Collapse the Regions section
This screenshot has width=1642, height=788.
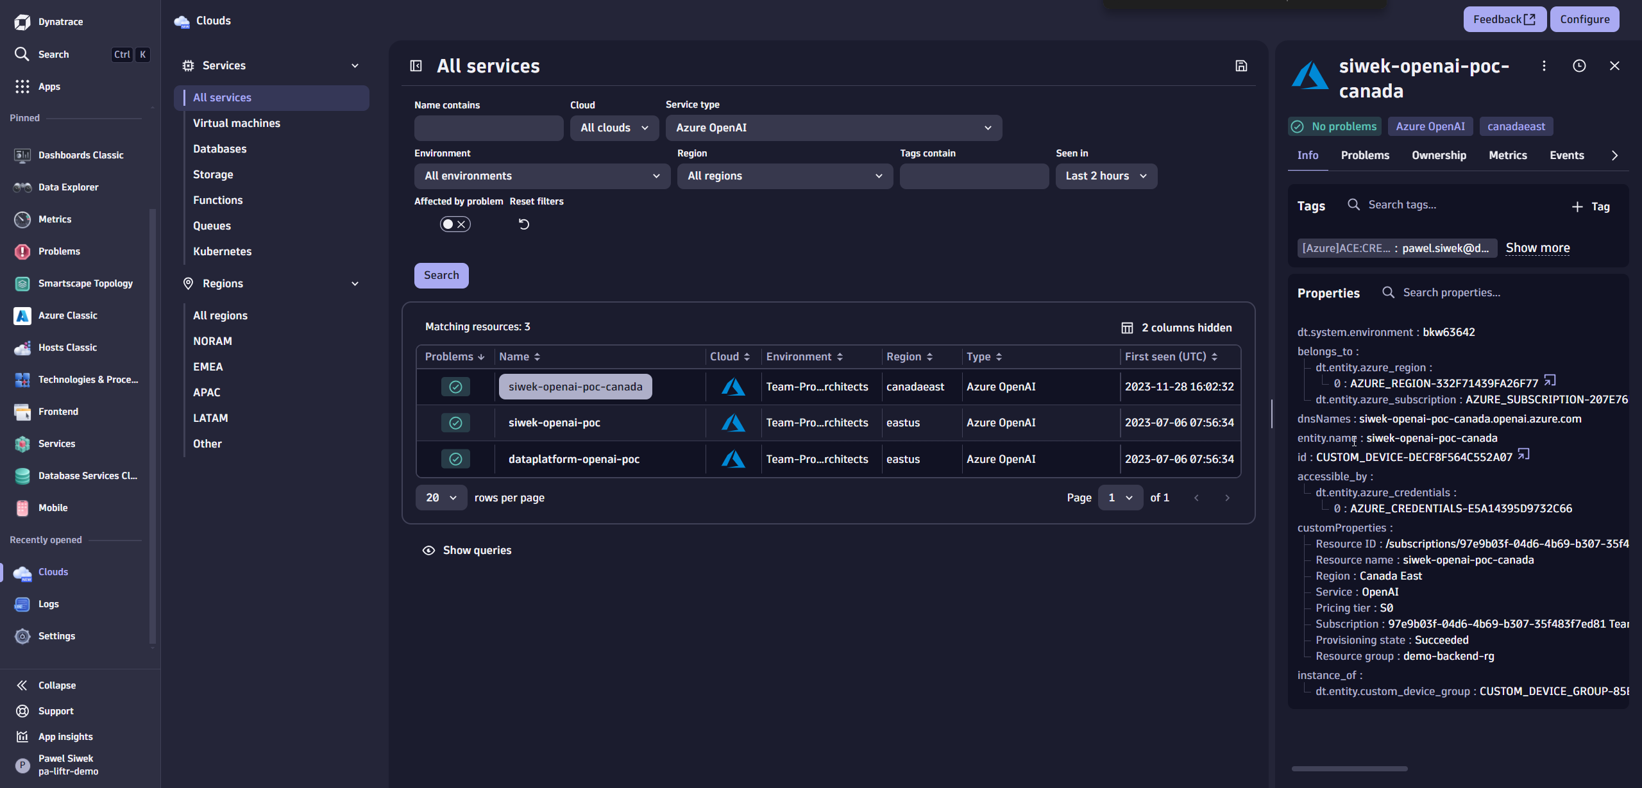355,283
